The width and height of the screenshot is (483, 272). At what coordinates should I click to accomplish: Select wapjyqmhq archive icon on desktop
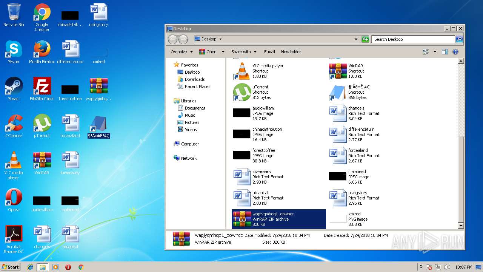pos(98,90)
